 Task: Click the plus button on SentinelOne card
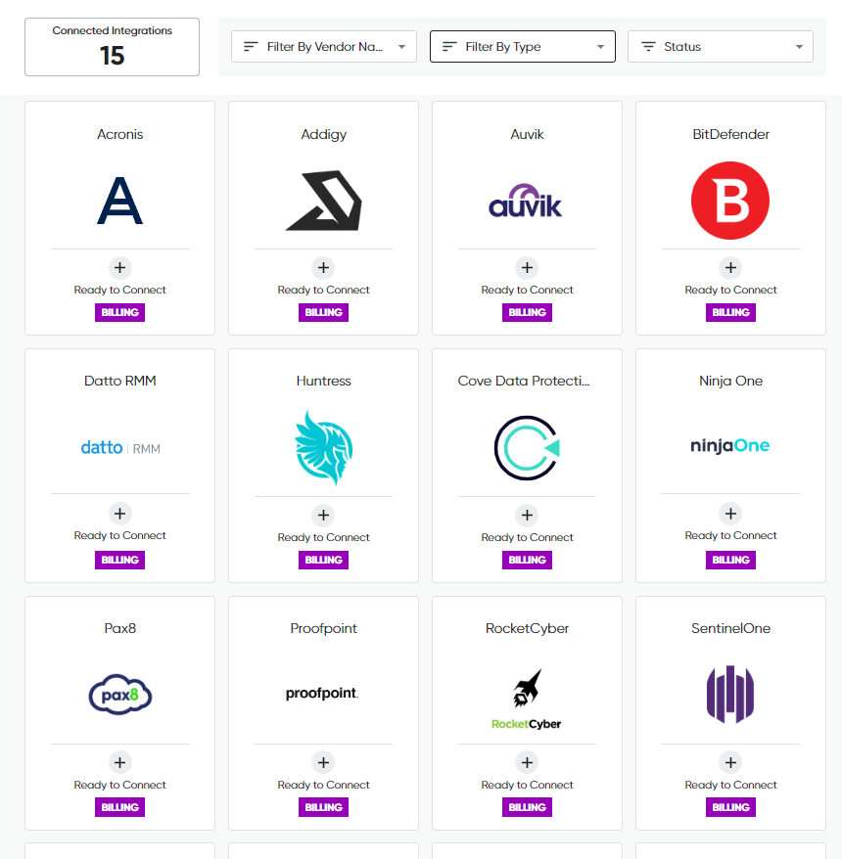click(730, 762)
